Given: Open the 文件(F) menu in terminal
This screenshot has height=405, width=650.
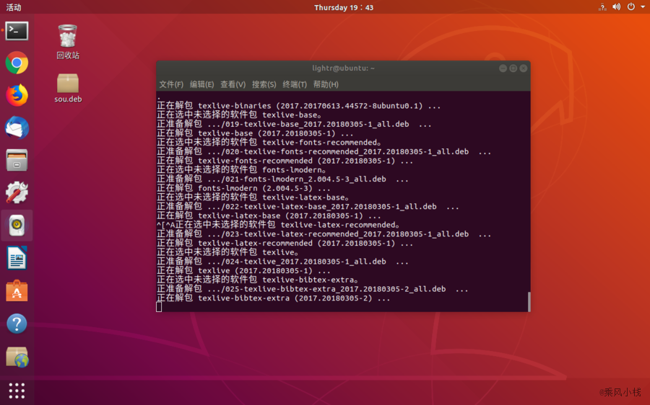Looking at the screenshot, I should [x=171, y=84].
